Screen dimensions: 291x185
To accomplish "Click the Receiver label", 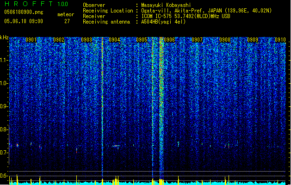I will (x=94, y=16).
